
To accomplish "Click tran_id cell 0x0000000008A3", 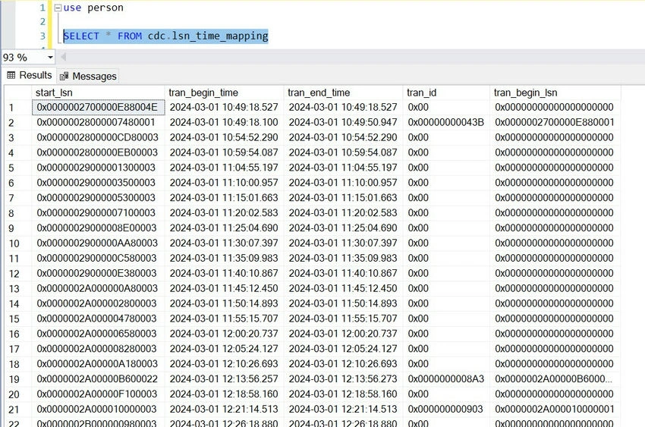I will click(x=446, y=379).
